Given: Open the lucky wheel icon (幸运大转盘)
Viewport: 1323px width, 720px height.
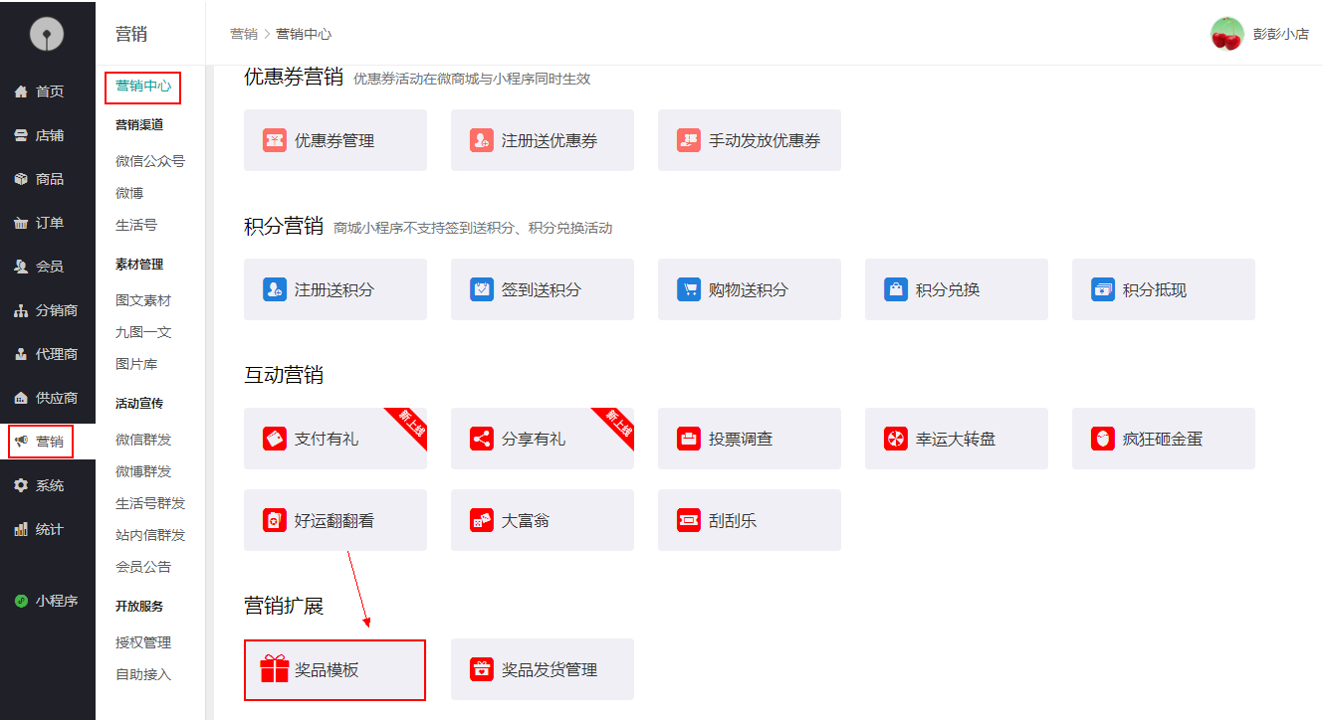Looking at the screenshot, I should click(896, 439).
